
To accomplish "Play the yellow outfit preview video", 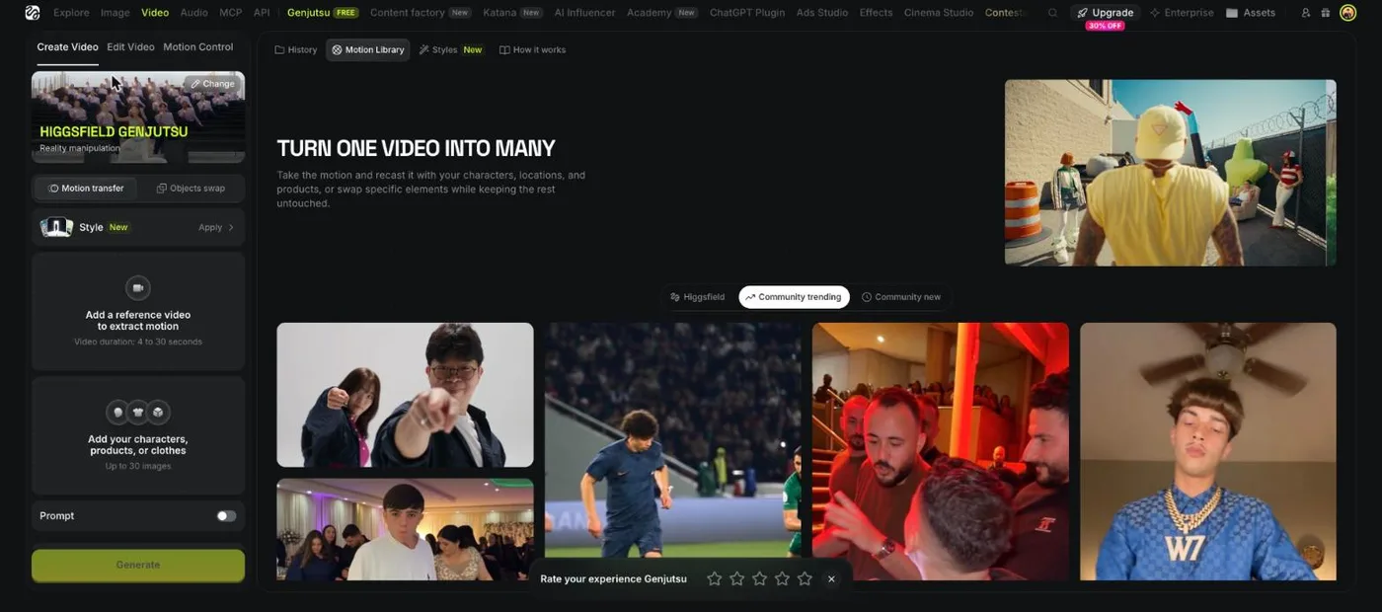I will pyautogui.click(x=1171, y=173).
